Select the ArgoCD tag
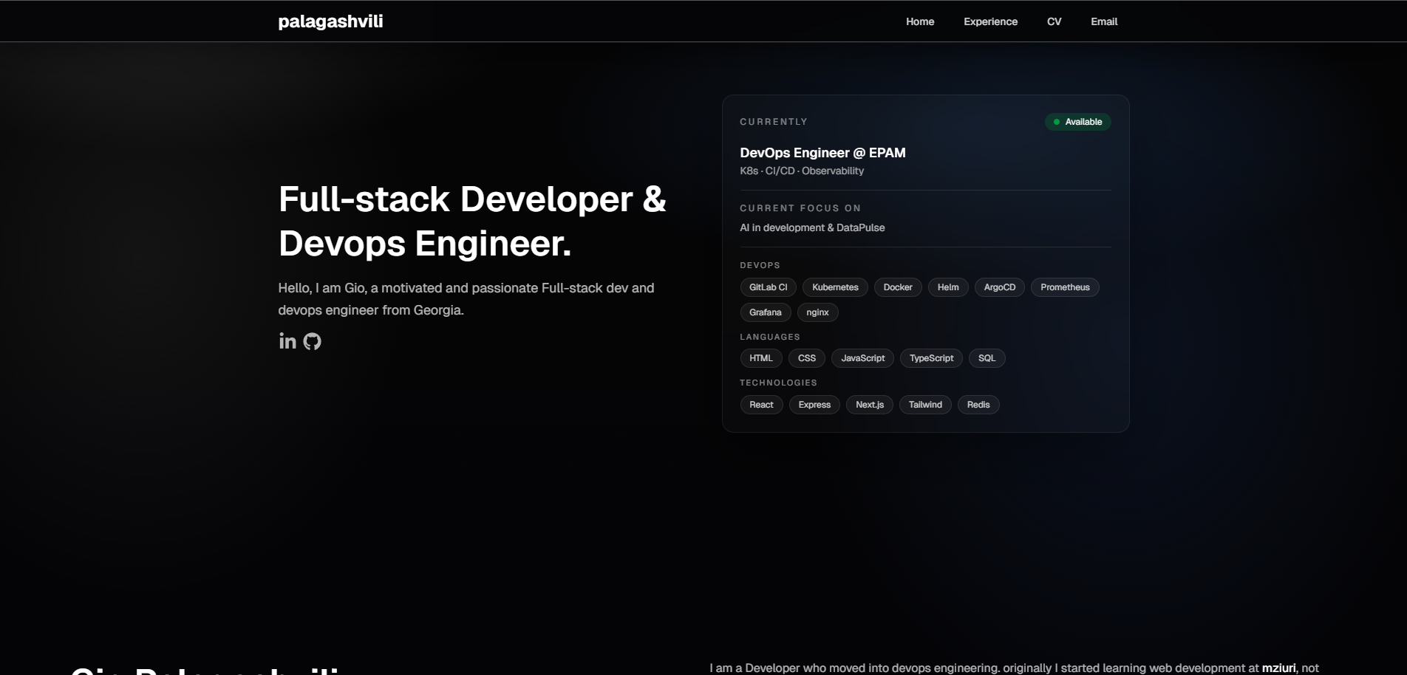Image resolution: width=1407 pixels, height=675 pixels. click(x=1000, y=287)
